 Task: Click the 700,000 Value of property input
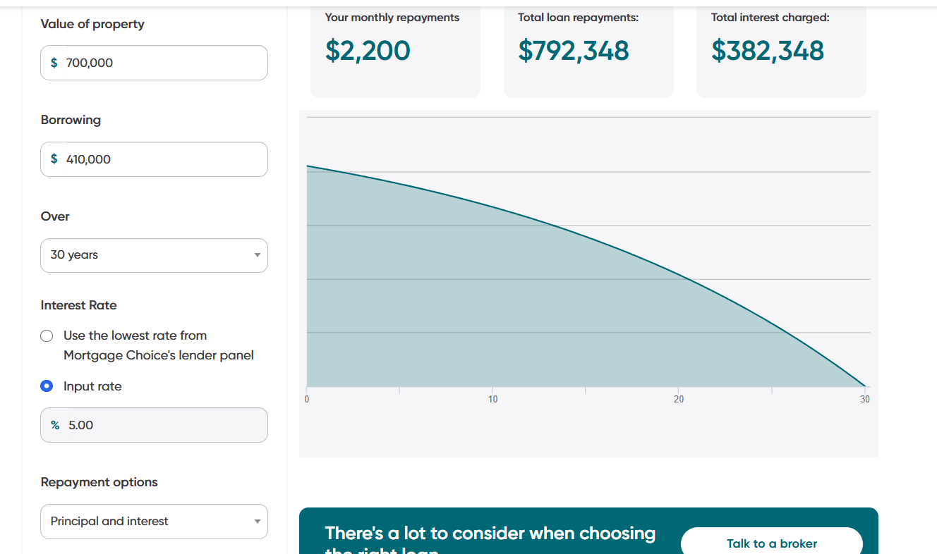162,63
